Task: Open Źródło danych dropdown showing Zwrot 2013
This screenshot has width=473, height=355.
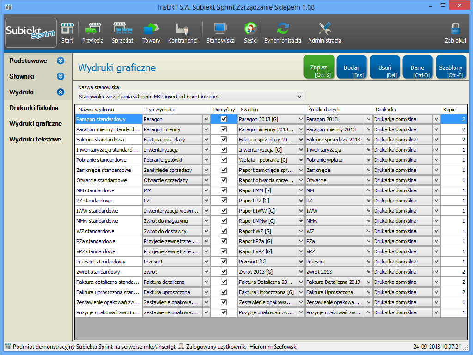Action: [x=369, y=272]
